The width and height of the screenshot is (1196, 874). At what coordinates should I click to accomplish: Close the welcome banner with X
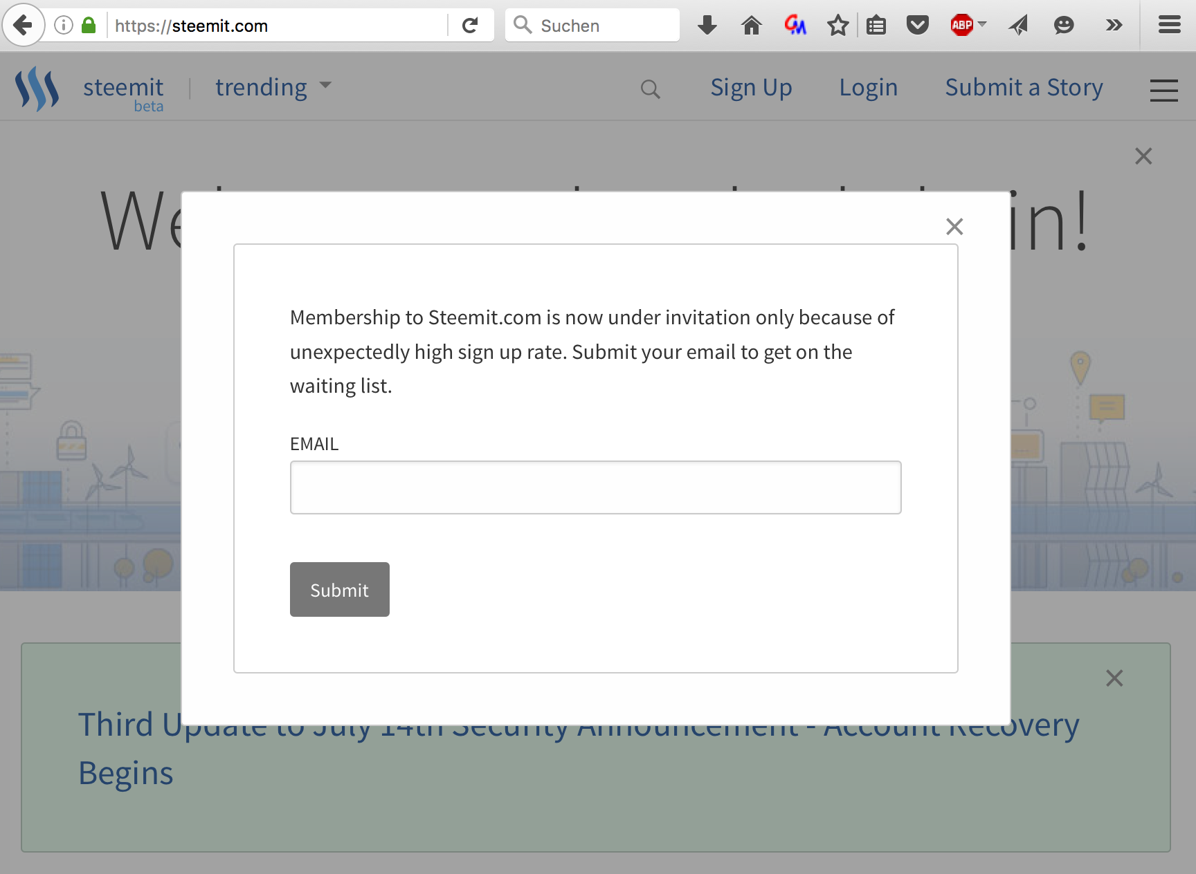1143,156
